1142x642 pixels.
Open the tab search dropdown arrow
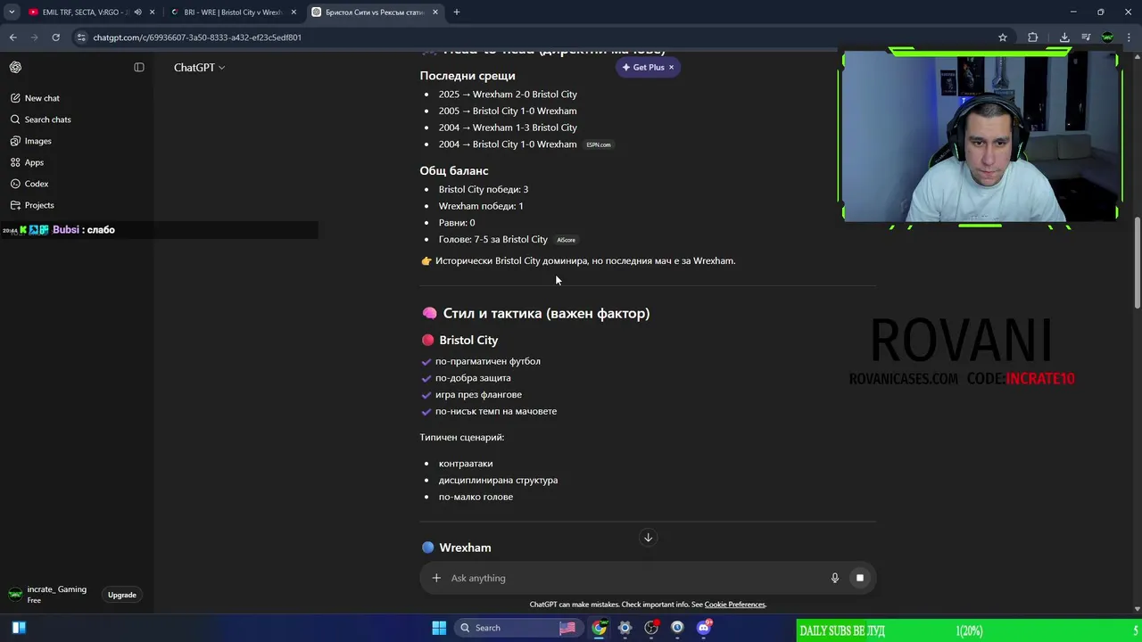pyautogui.click(x=12, y=12)
